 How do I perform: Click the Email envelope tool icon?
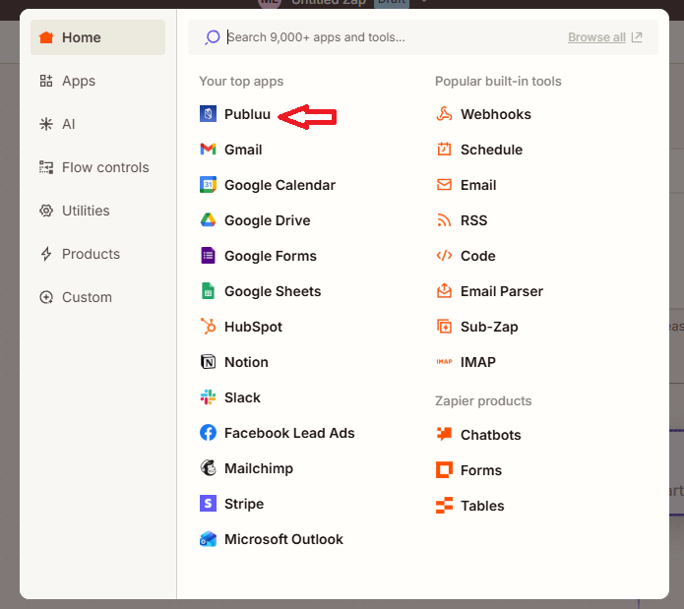[x=444, y=185]
